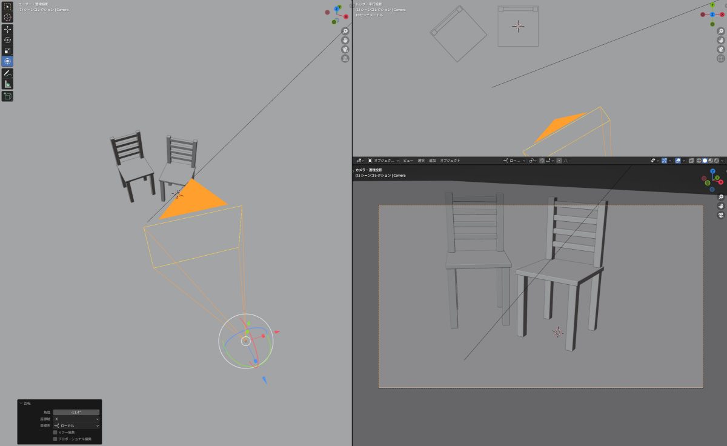Screen dimensions: 727x446
Task: Open the ローカル orientation dropdown in rotate panel
Action: point(76,425)
